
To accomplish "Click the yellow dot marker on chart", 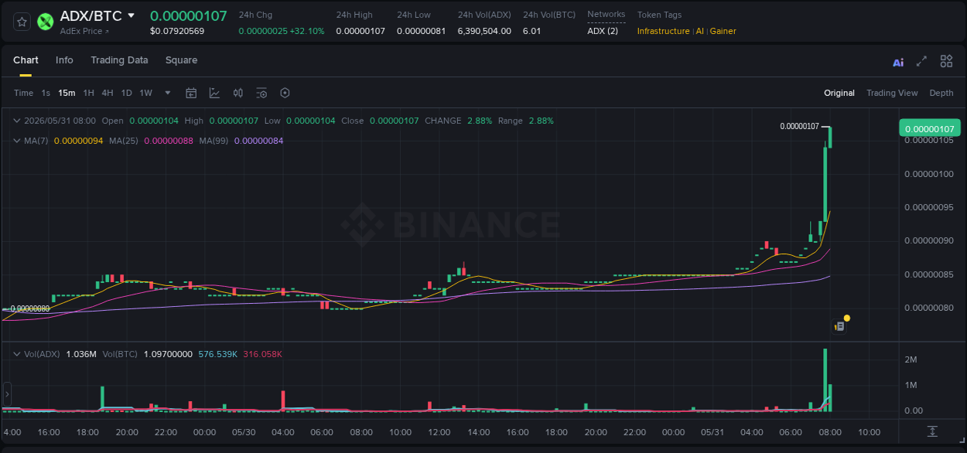I will click(x=847, y=318).
